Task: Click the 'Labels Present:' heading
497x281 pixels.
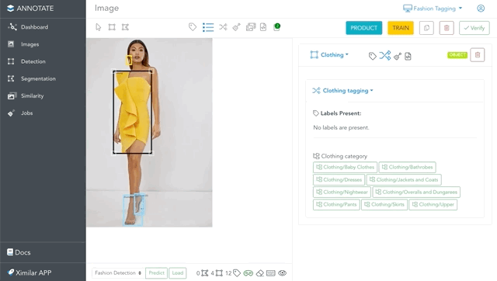Action: [x=341, y=113]
